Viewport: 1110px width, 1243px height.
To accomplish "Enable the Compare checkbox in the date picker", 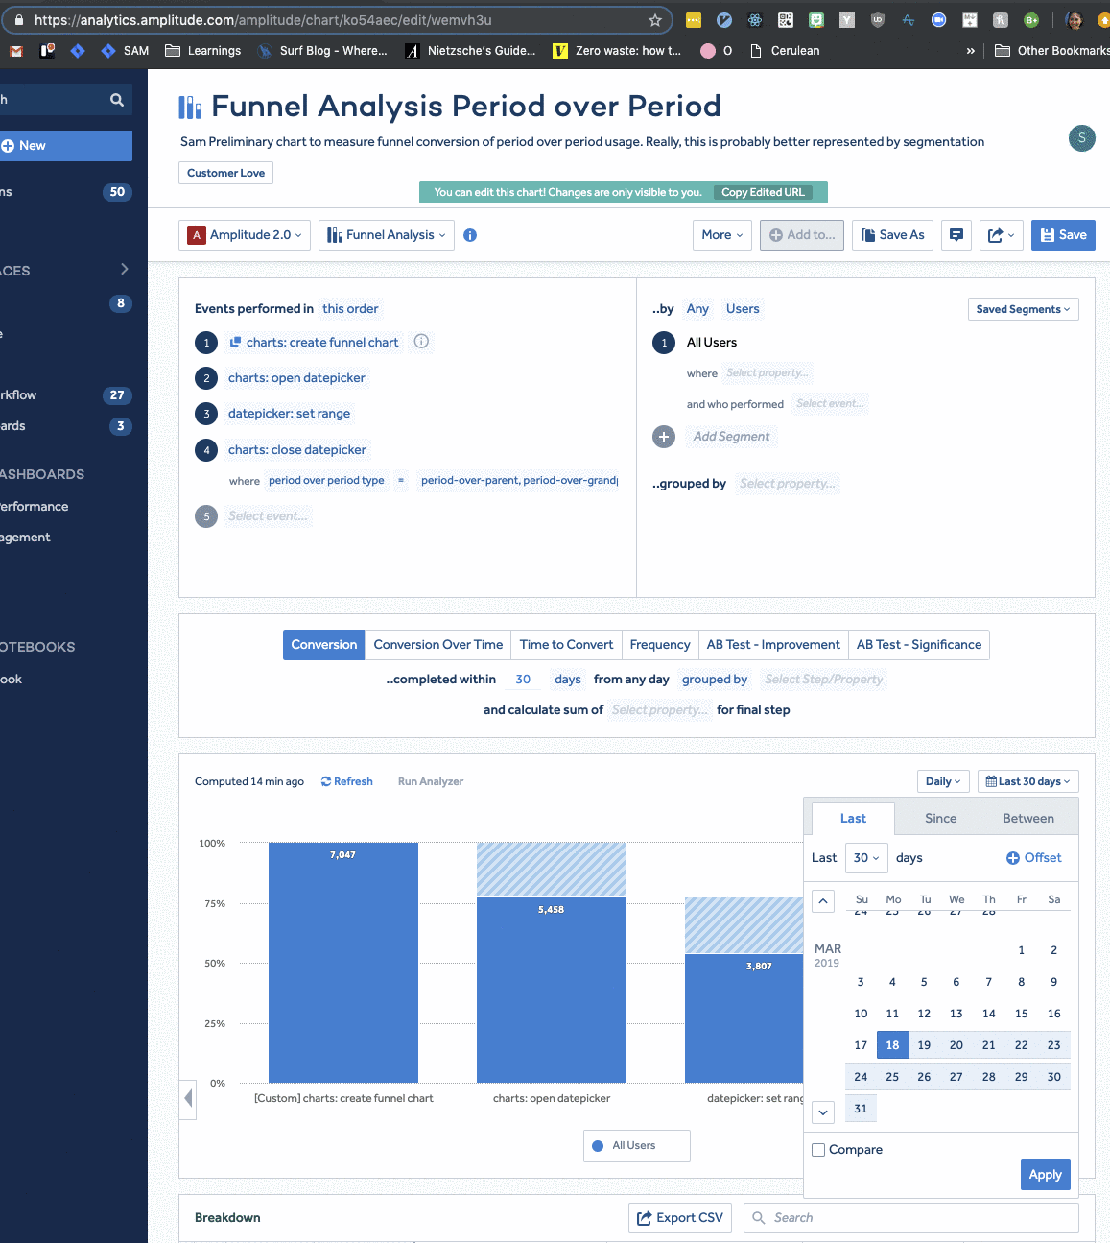I will click(x=817, y=1149).
